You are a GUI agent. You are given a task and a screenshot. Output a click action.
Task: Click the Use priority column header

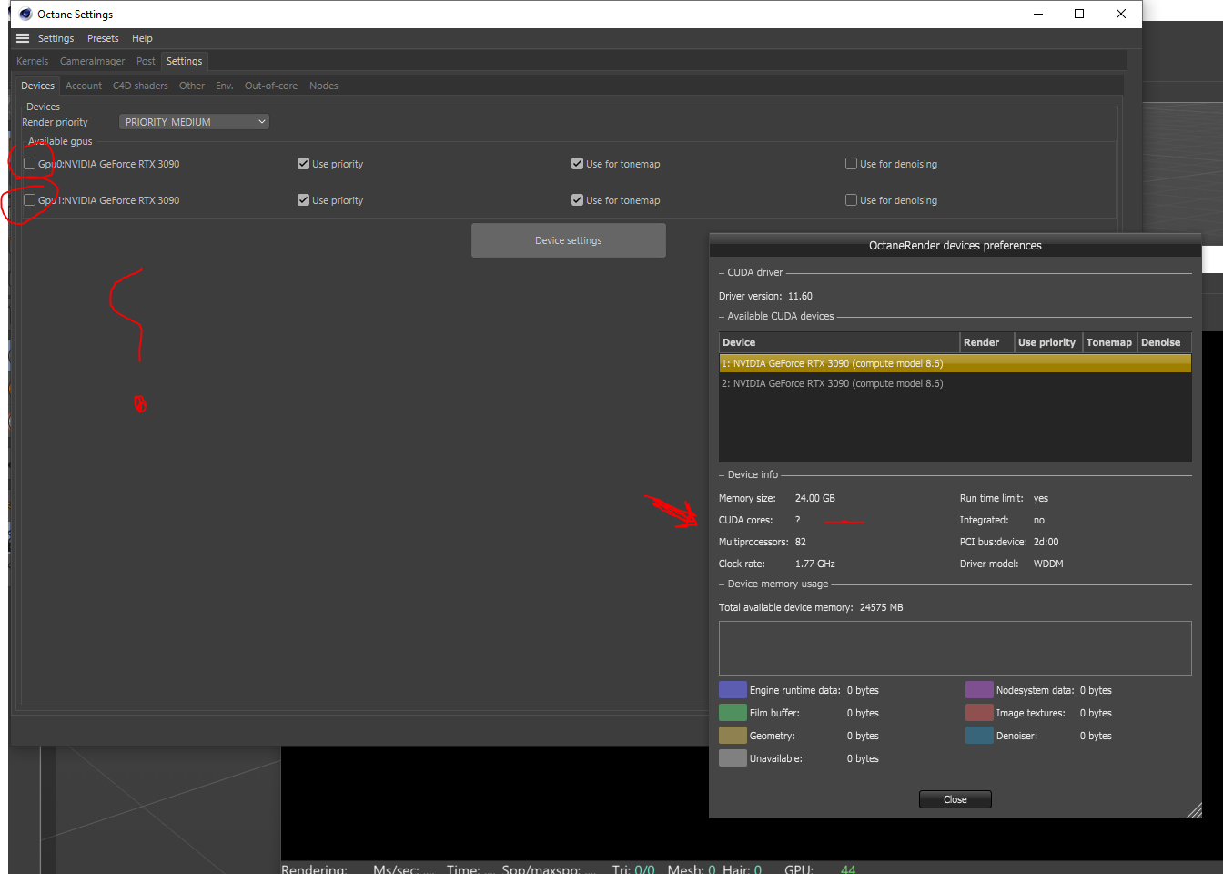[x=1047, y=342]
